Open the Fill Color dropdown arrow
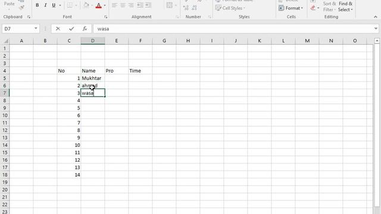The image size is (381, 214). 92,5
